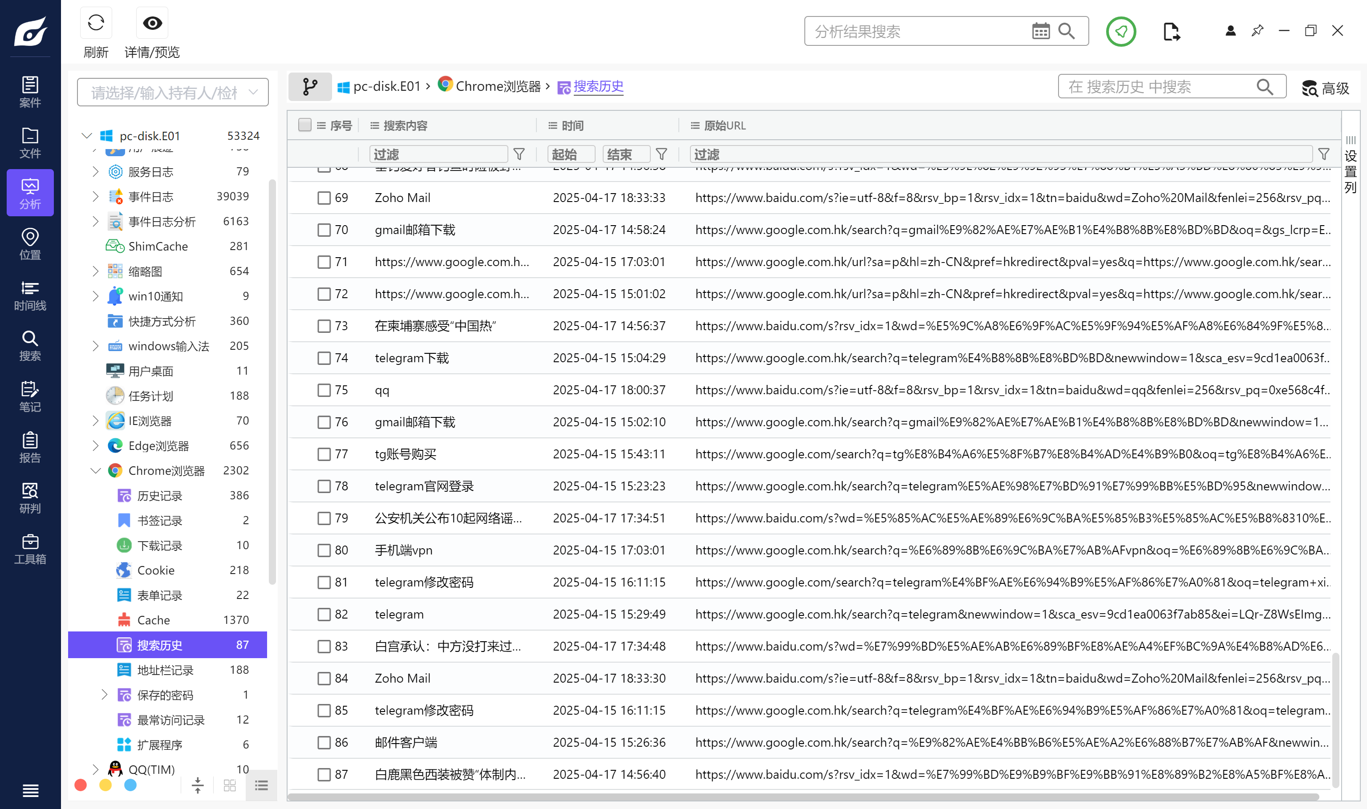Check row 74 telegram下载 checkbox
This screenshot has height=809, width=1367.
pos(324,358)
